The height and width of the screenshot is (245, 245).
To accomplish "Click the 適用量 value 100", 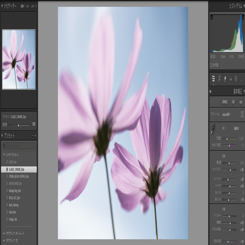I will tap(34, 124).
